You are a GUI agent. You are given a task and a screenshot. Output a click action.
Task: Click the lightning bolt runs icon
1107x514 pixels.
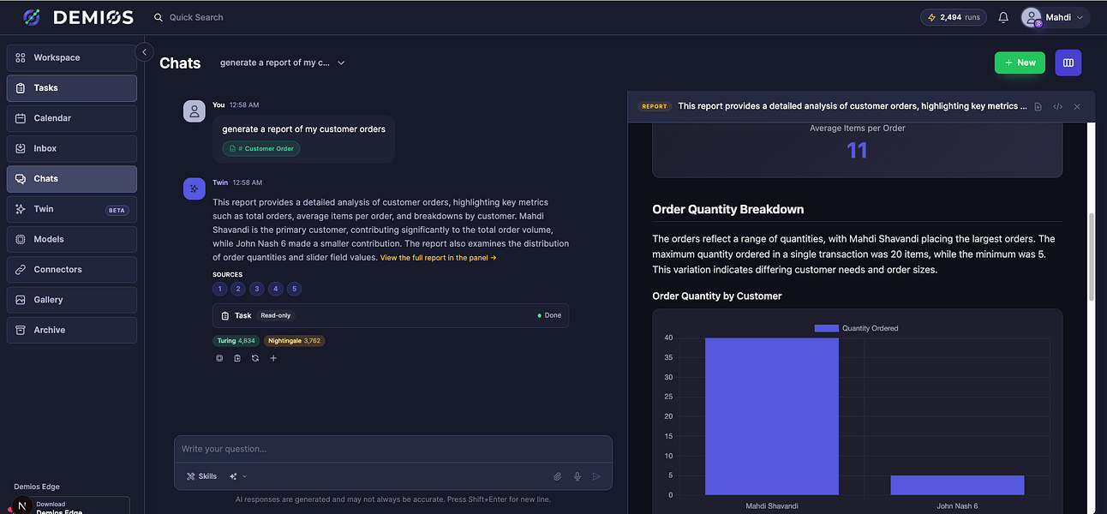[932, 17]
